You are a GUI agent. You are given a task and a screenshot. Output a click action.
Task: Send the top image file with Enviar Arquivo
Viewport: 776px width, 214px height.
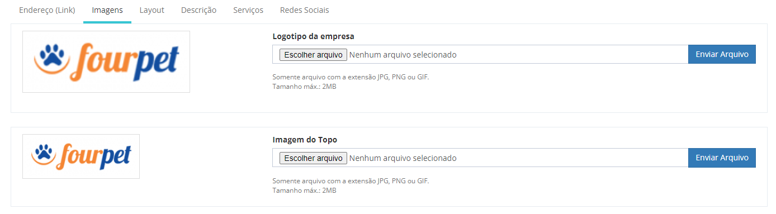[722, 158]
